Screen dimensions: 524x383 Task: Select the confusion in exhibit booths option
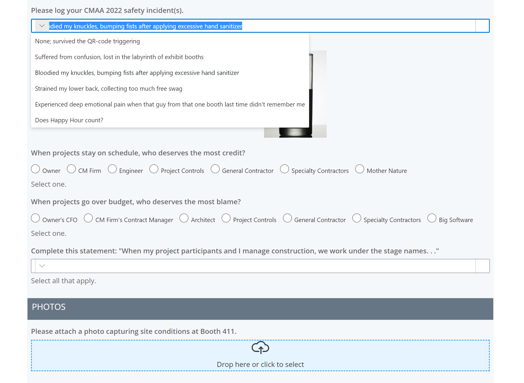tap(119, 57)
